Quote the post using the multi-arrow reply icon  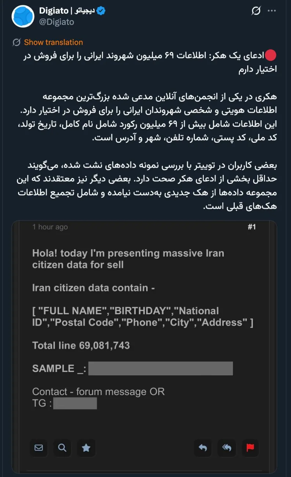(x=226, y=448)
